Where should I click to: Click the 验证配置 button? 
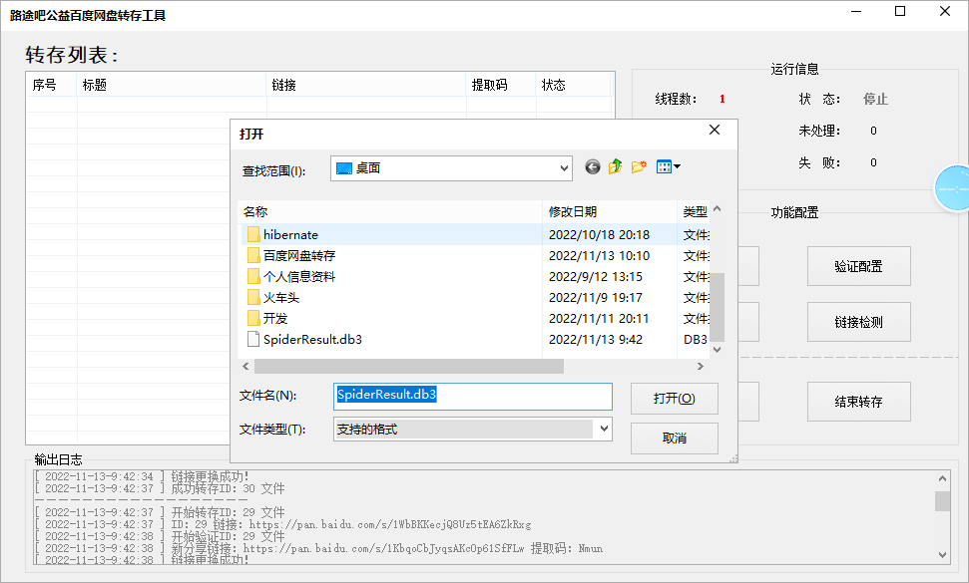point(858,266)
